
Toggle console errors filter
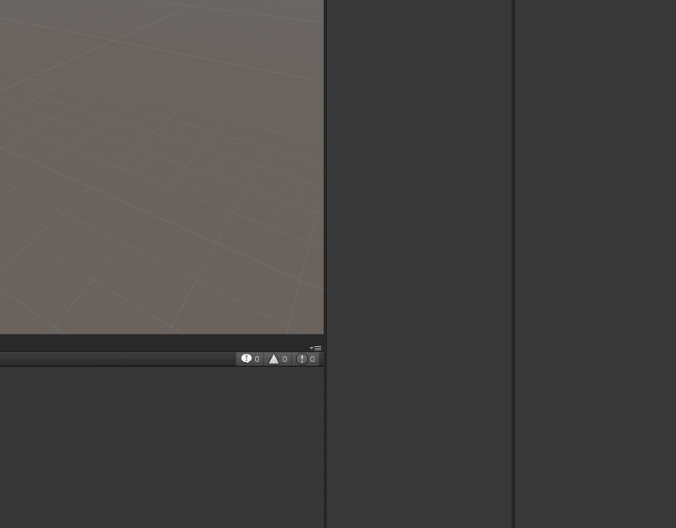point(305,359)
